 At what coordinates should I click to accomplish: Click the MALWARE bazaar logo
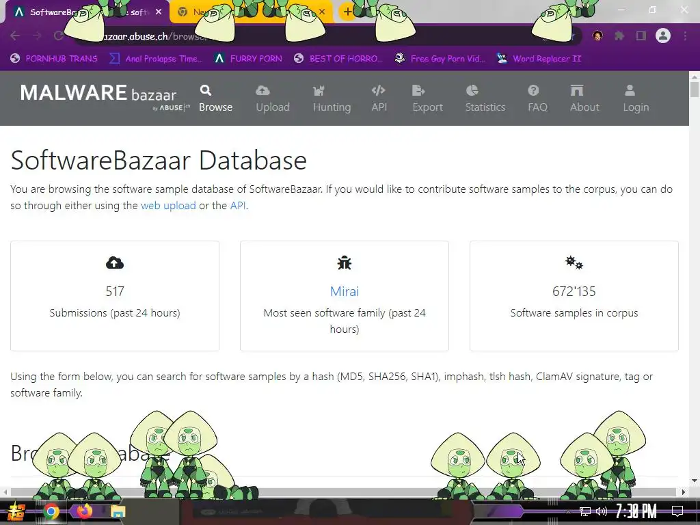click(x=105, y=96)
